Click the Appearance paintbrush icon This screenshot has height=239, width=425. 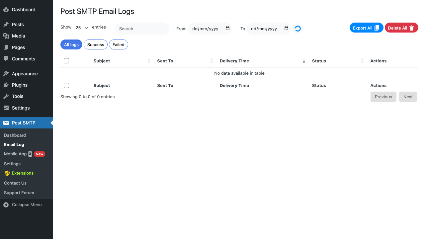6,74
